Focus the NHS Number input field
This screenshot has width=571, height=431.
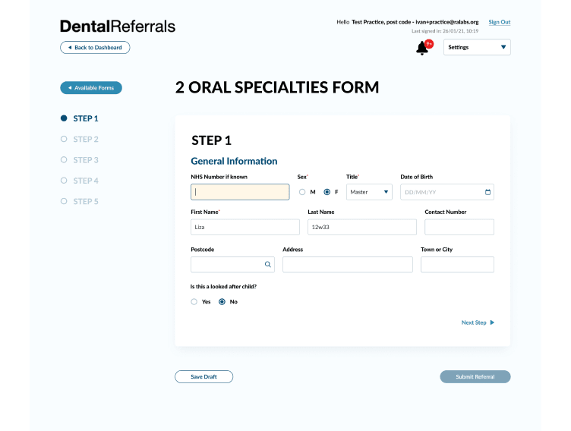tap(240, 192)
